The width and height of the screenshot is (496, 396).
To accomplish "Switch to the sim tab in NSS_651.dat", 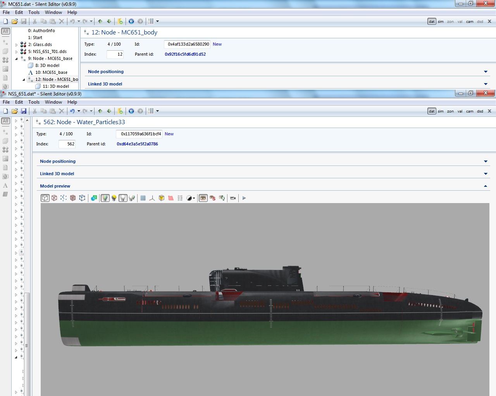I will [441, 111].
